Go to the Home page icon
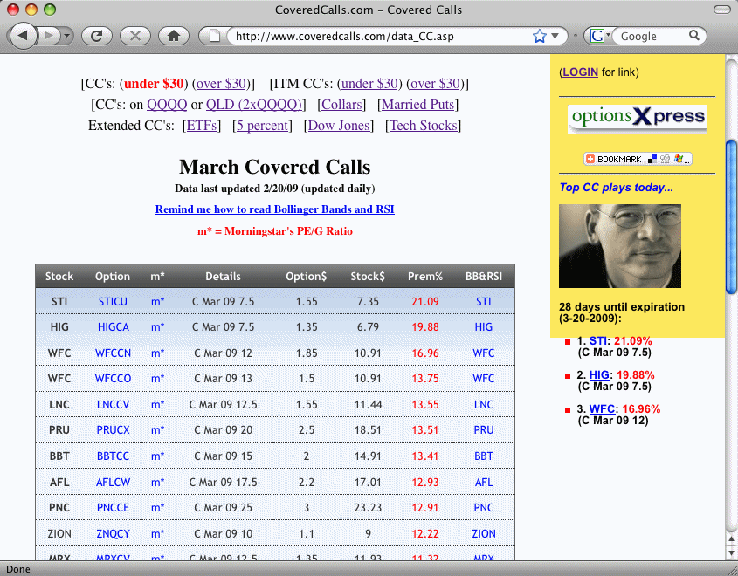 (x=174, y=36)
